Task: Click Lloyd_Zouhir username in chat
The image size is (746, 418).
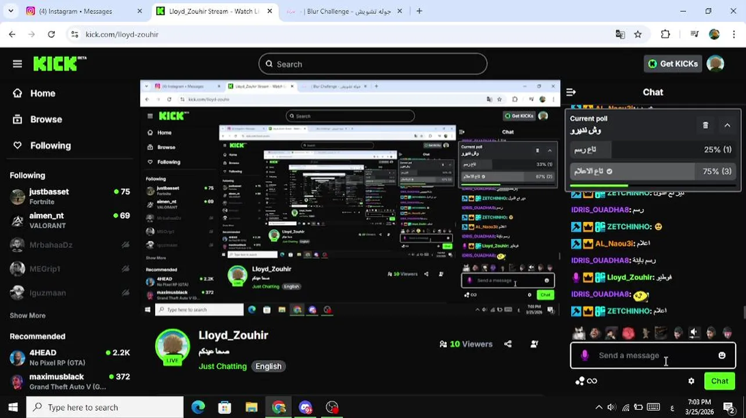Action: pos(630,278)
